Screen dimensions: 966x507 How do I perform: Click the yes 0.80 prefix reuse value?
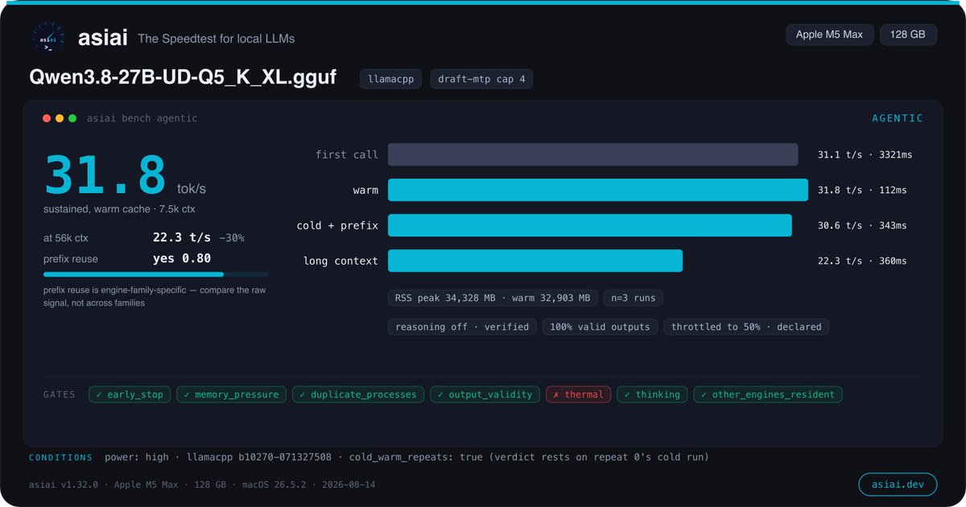tap(182, 258)
